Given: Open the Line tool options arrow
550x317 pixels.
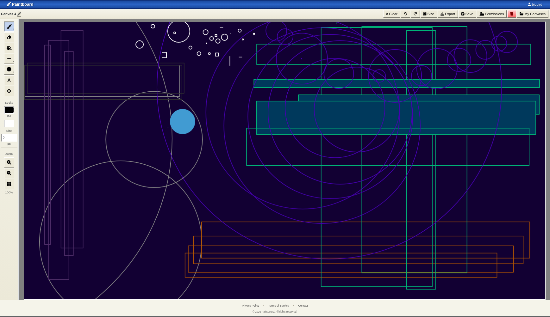Looking at the screenshot, I should pyautogui.click(x=13, y=61).
